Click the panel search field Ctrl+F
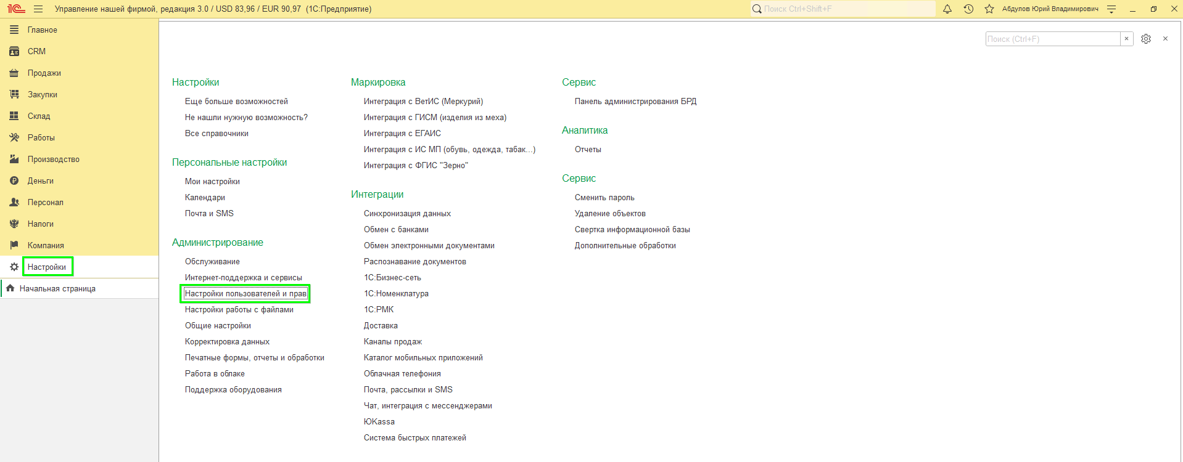This screenshot has width=1183, height=462. tap(1053, 39)
